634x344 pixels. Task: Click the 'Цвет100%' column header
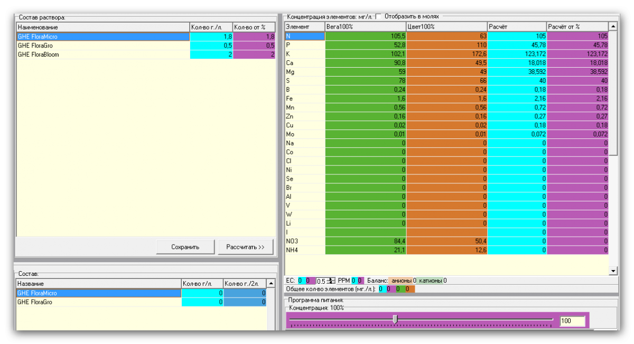[x=447, y=26]
